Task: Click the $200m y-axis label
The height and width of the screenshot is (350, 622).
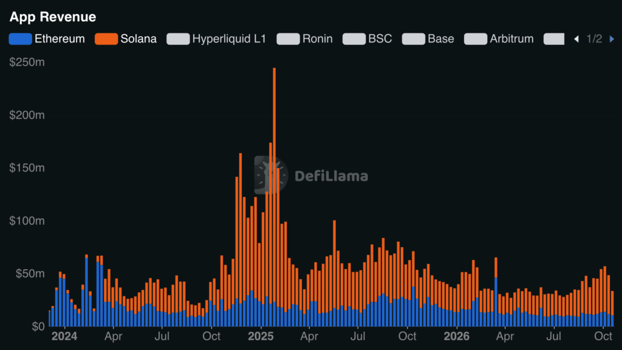Action: coord(27,115)
